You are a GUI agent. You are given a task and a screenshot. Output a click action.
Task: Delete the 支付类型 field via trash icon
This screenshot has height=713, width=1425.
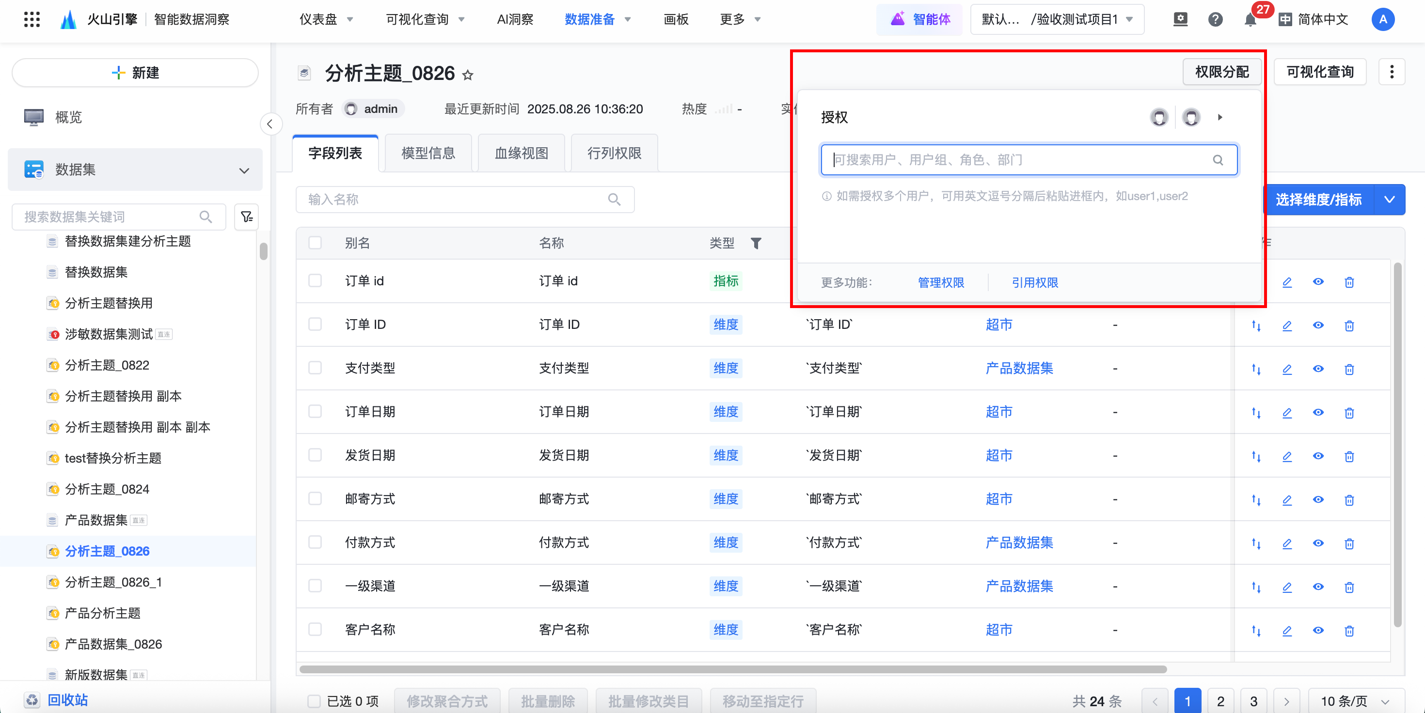(x=1348, y=369)
